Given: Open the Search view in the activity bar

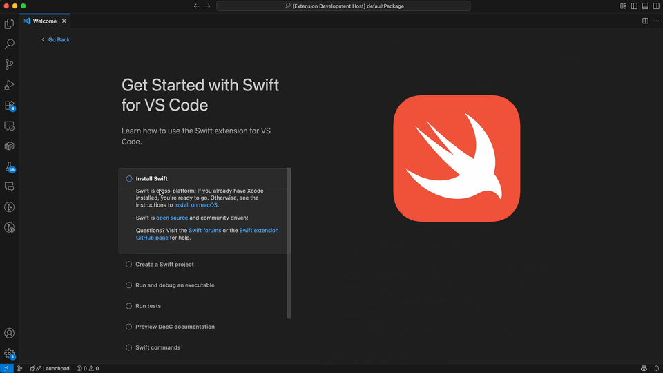Looking at the screenshot, I should [9, 44].
